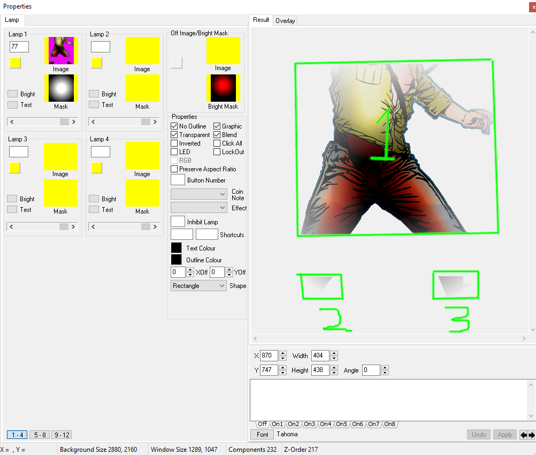Screen dimensions: 536x455
Task: Click the Lamp 3 yellow colour swatch
Action: click(x=14, y=168)
